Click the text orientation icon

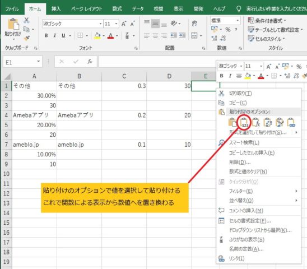pyautogui.click(x=174, y=24)
